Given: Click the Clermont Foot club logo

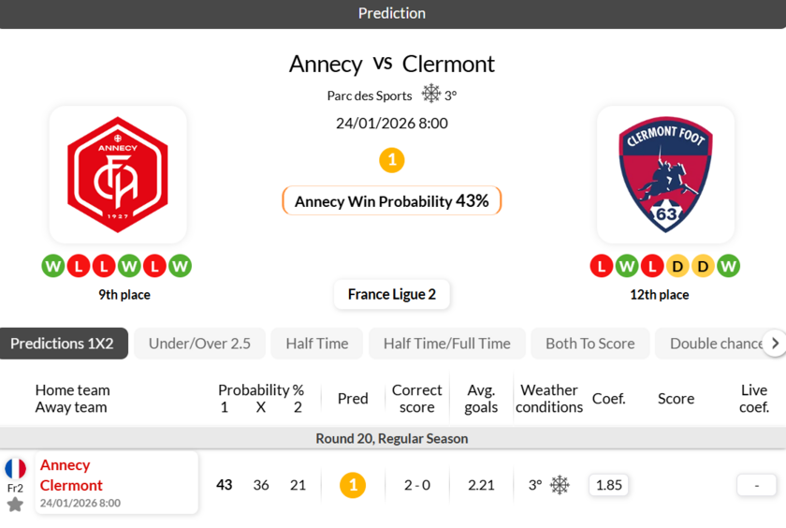Looking at the screenshot, I should [x=665, y=175].
